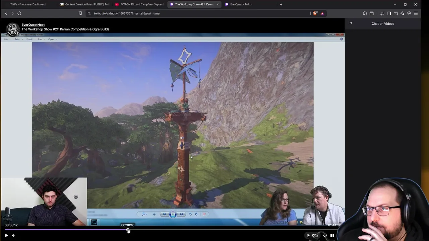Viewport: 429px width, 241px height.
Task: Click Photo Viewer help question icon
Action: [342, 39]
